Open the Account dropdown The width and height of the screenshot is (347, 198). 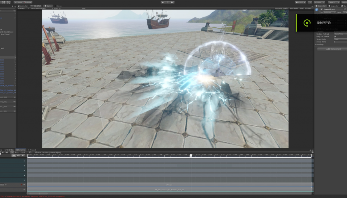(319, 2)
